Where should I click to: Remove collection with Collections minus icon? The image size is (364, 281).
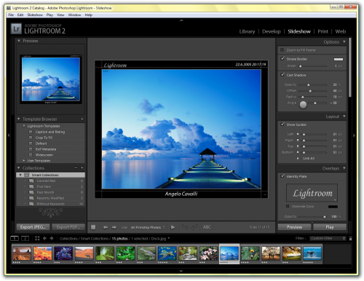76,167
